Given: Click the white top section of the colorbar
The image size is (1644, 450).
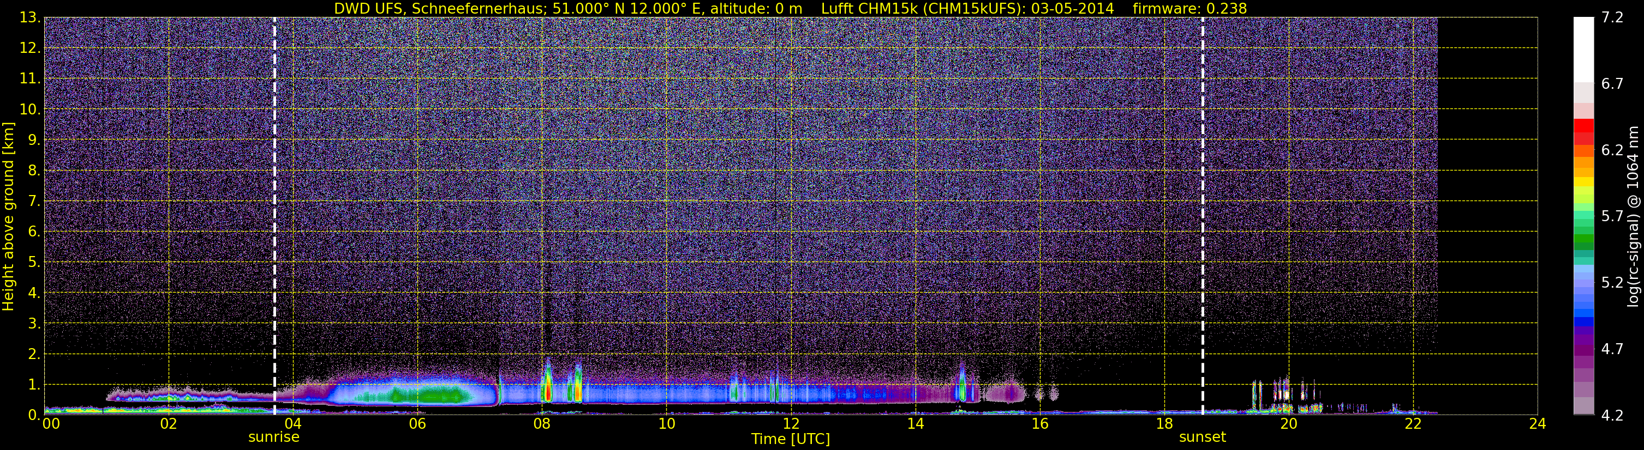Looking at the screenshot, I should click(x=1583, y=50).
